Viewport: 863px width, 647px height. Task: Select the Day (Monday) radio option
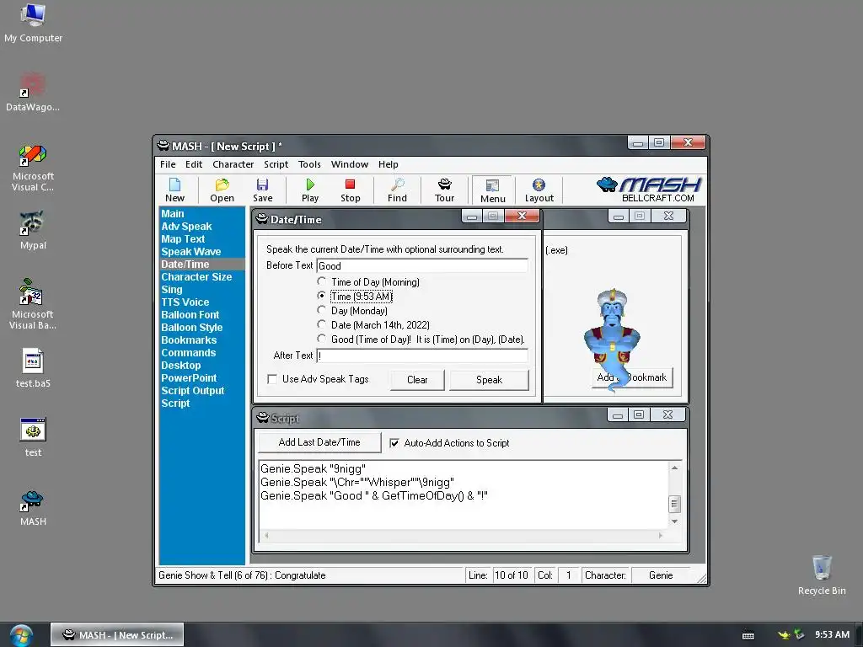(x=321, y=310)
